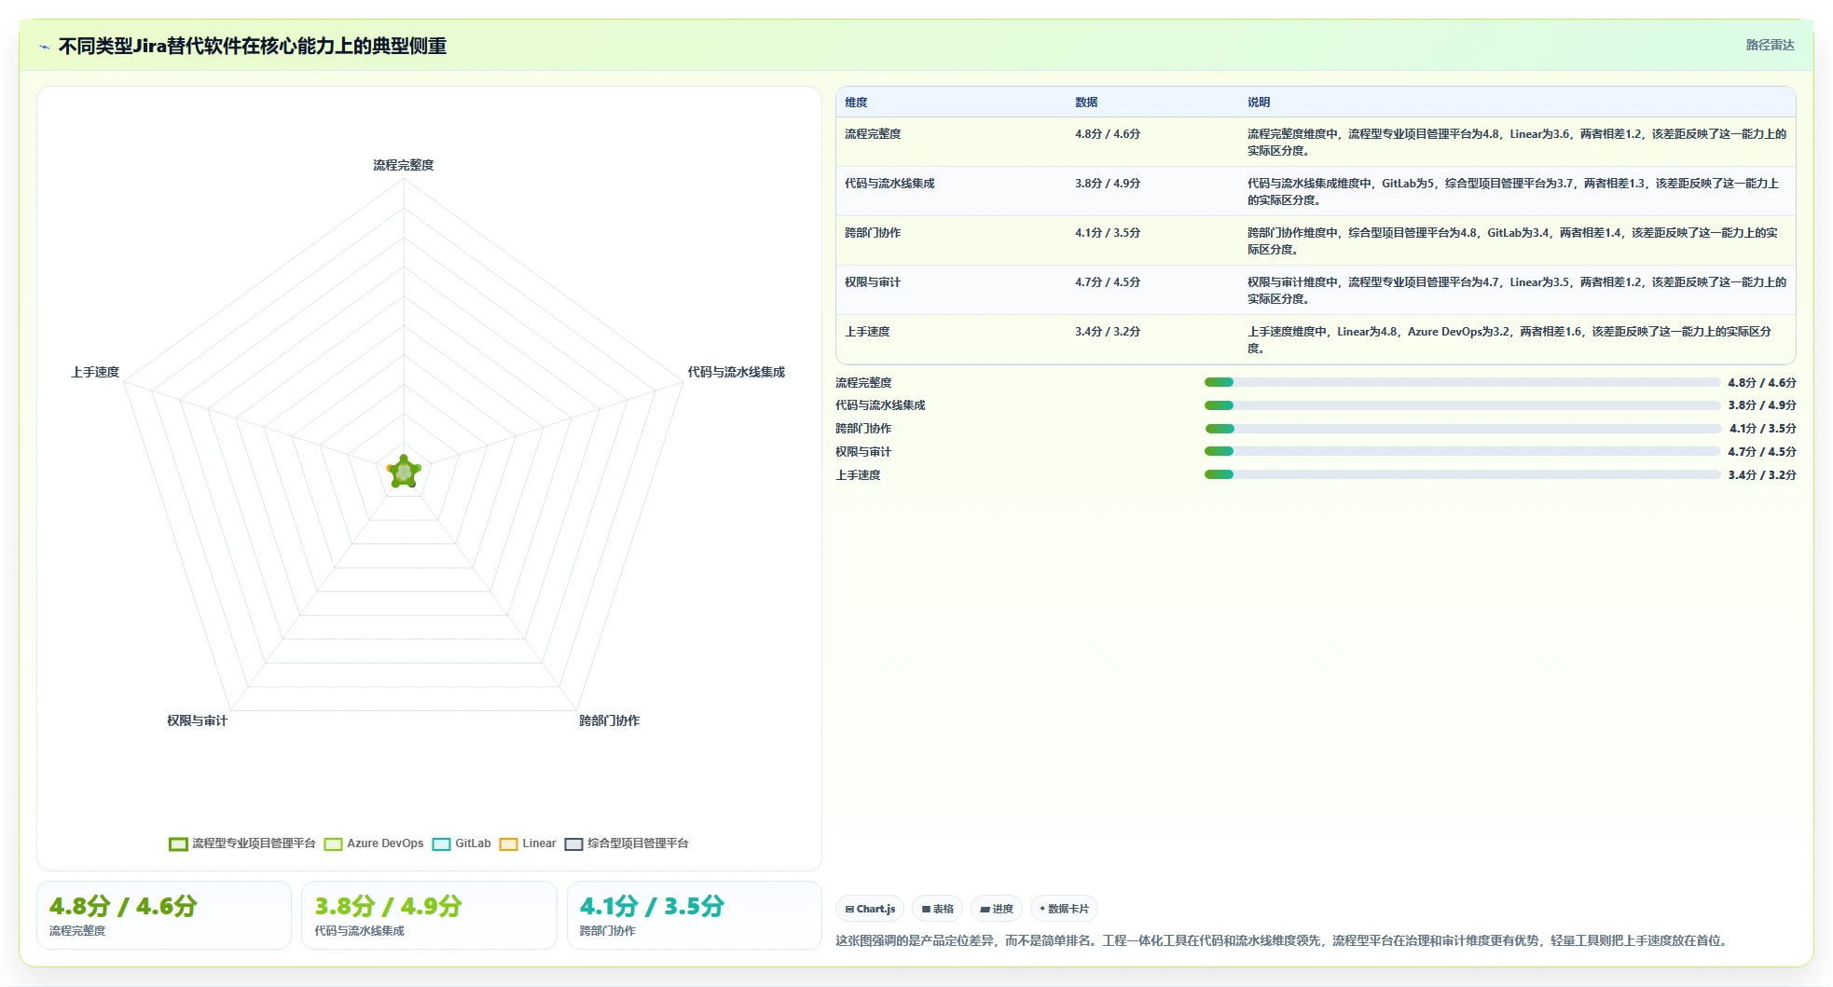Click the icon beside the chart title
This screenshot has width=1833, height=987.
click(x=44, y=46)
